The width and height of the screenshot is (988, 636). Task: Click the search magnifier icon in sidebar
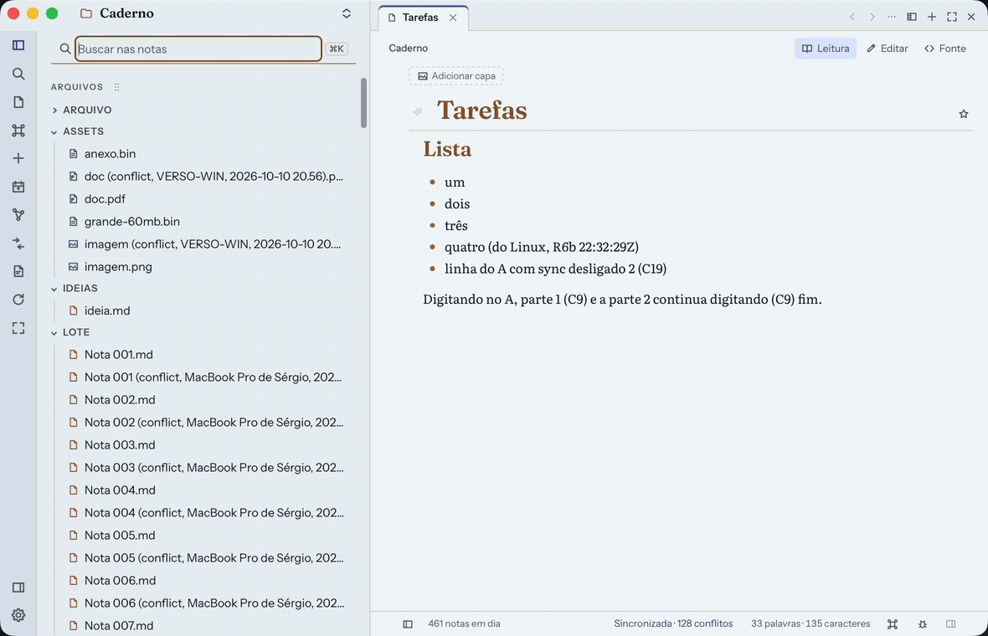[18, 74]
